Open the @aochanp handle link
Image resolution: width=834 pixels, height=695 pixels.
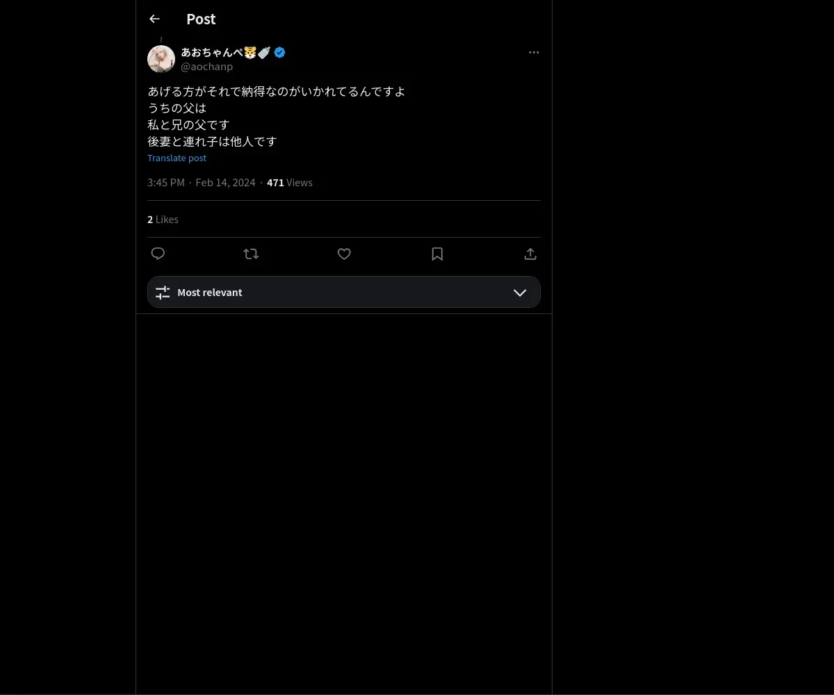pos(206,67)
